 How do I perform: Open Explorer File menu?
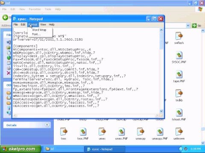(4, 9)
